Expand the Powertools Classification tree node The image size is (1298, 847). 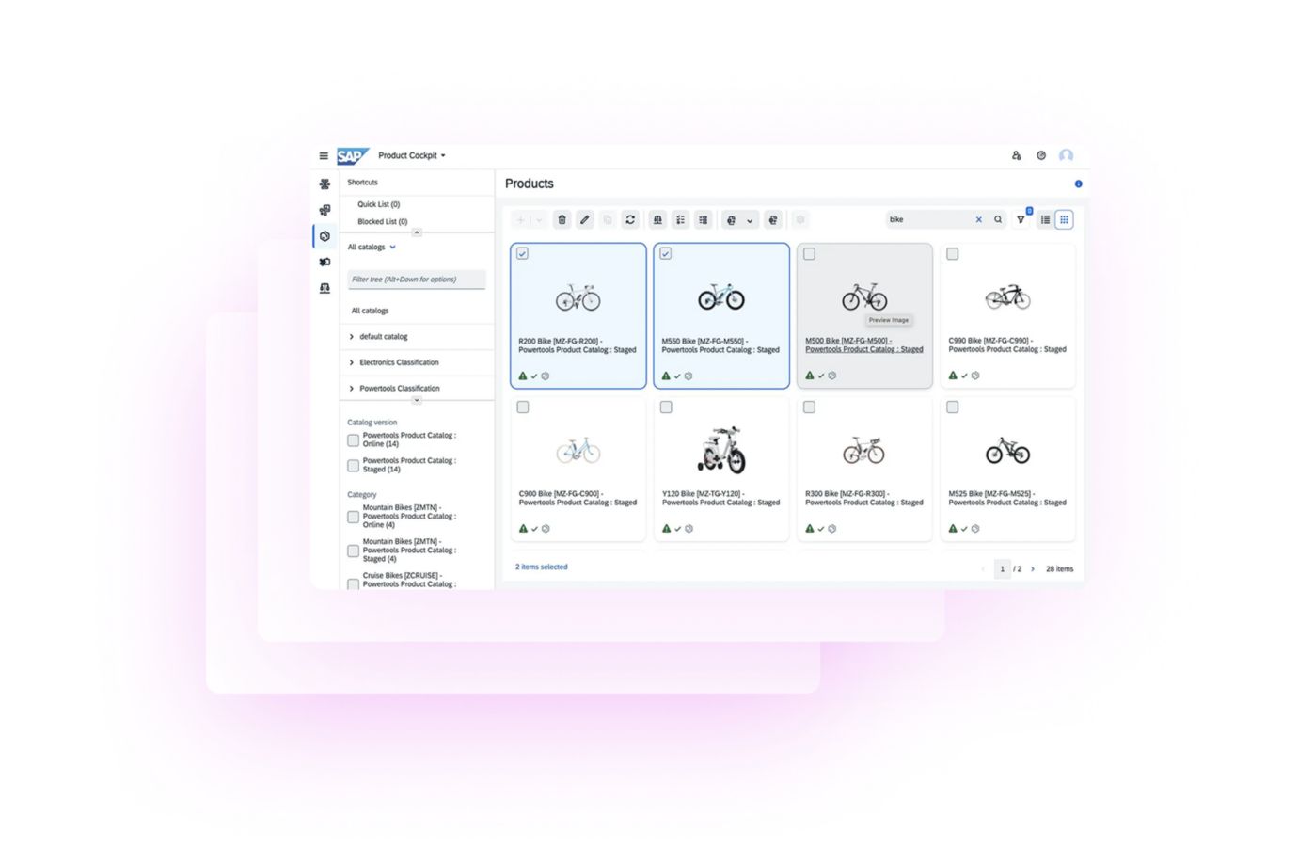352,388
